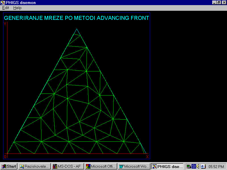Switch to the Microsoft Office taskbar item
This screenshot has height=170, width=227.
(101, 166)
